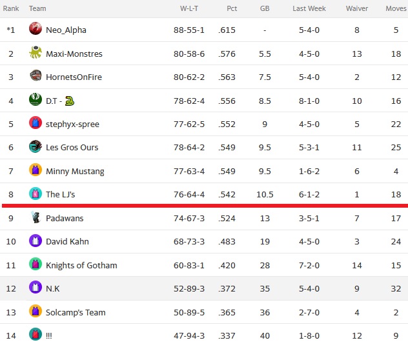Select the D.T team green logo
This screenshot has width=408, height=347.
(x=36, y=99)
